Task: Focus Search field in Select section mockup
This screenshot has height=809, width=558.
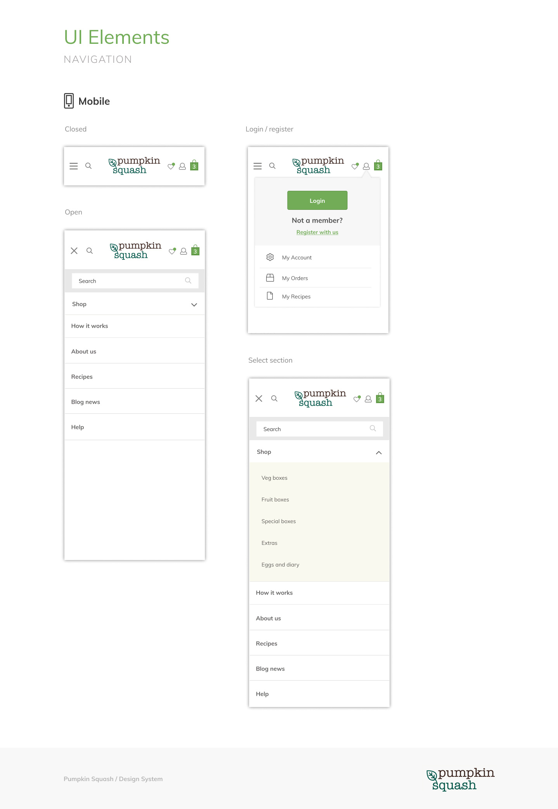Action: [320, 429]
